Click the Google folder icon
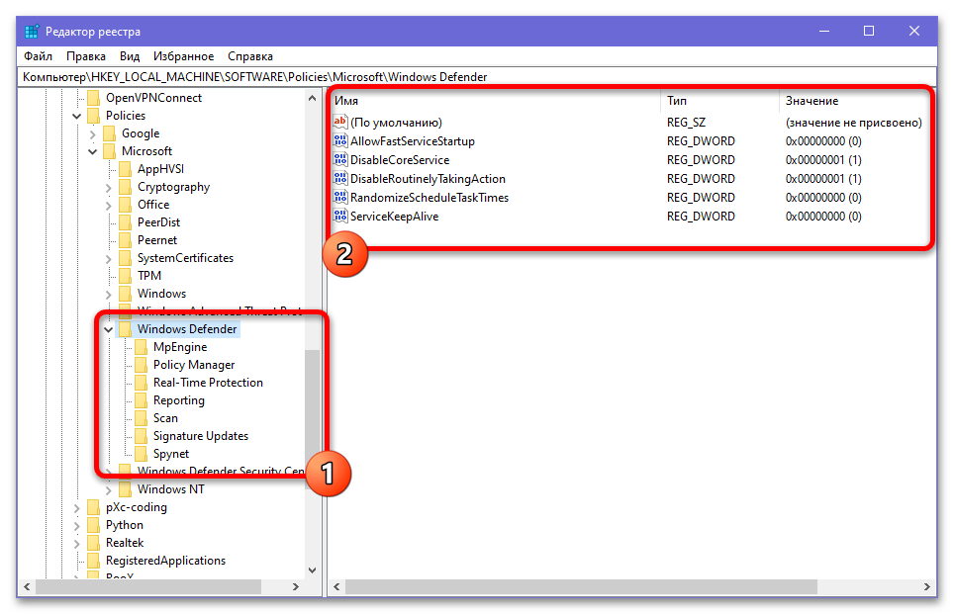The image size is (954, 614). coord(110,133)
